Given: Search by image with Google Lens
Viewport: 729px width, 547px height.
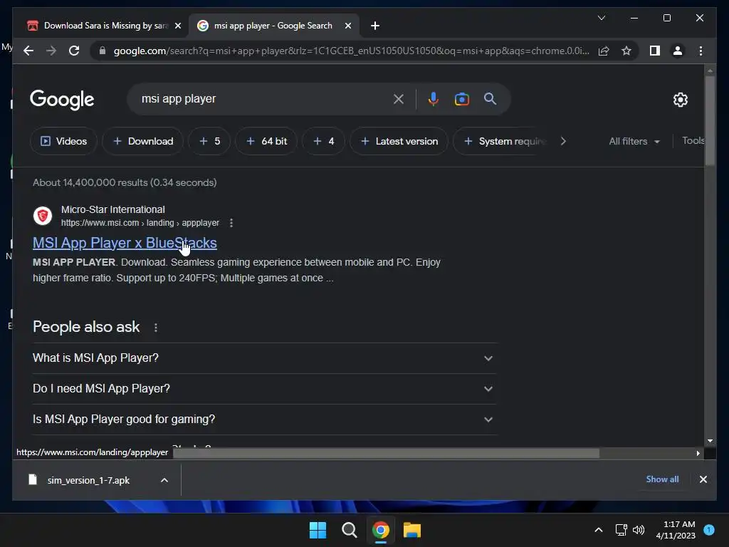Looking at the screenshot, I should (x=461, y=99).
